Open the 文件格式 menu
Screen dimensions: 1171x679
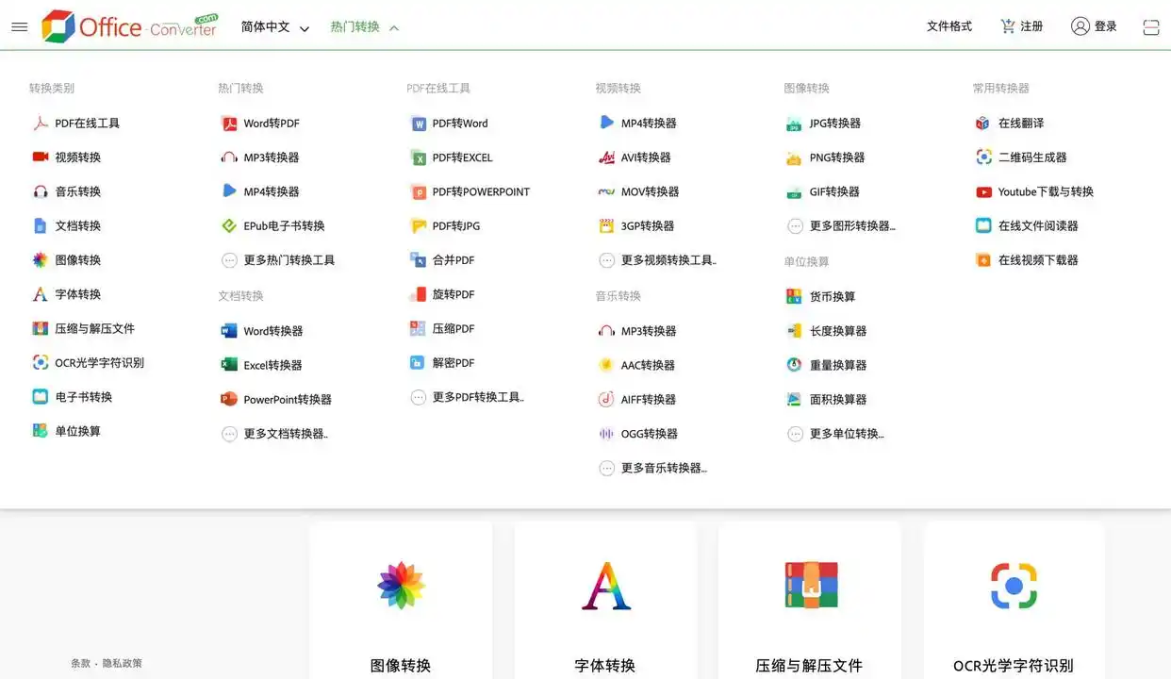coord(949,26)
